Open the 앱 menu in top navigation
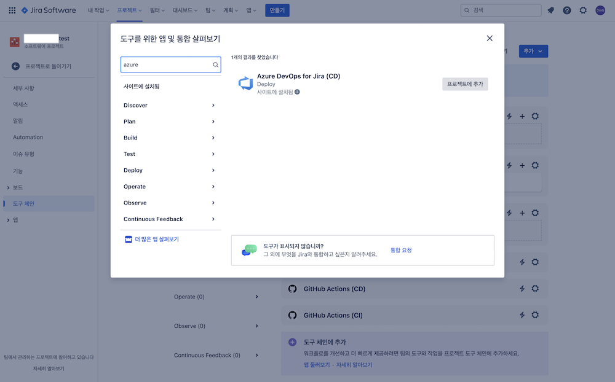 pyautogui.click(x=251, y=10)
